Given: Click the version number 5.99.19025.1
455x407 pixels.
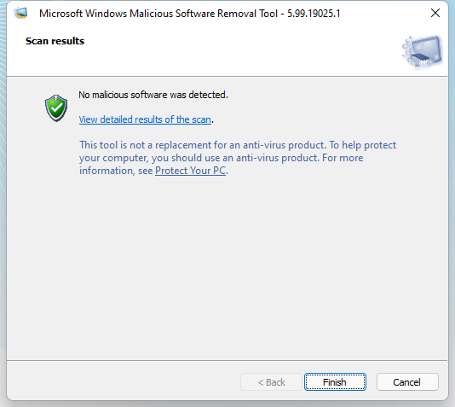Looking at the screenshot, I should pos(314,14).
